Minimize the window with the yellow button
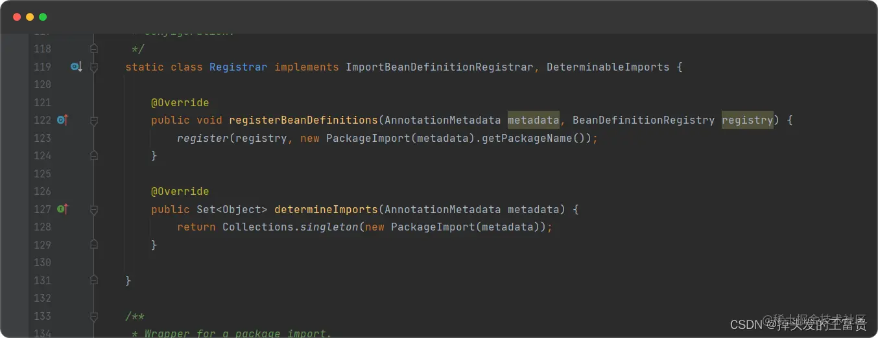Image resolution: width=878 pixels, height=338 pixels. (x=30, y=17)
